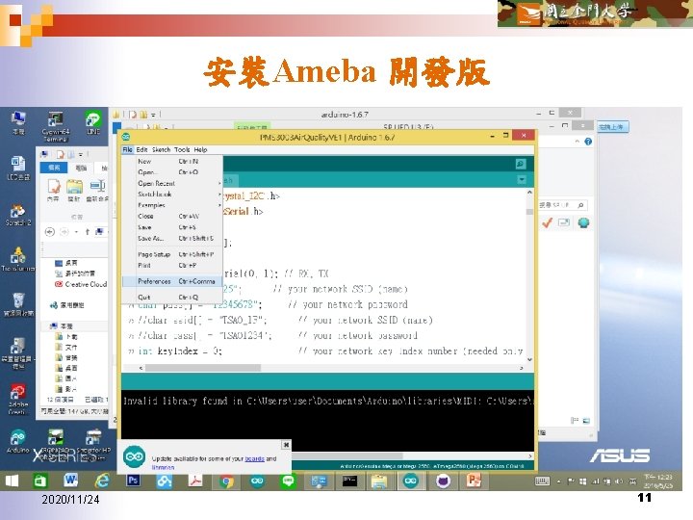
Task: Click the editor's vertical scrollbar up arrow
Action: tap(529, 193)
